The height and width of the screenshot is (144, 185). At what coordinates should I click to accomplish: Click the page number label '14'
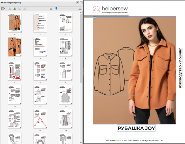(40, 130)
